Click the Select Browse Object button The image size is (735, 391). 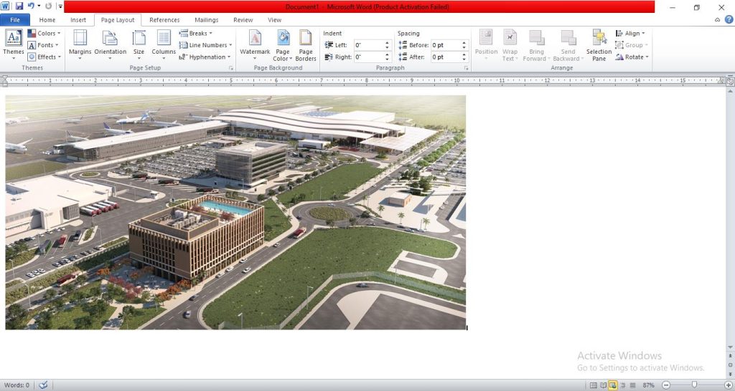730,365
